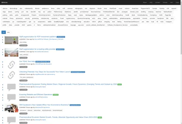Click speech bubble icon of Pharmaceutical Equipment post
The image size is (182, 124).
coord(11,87)
